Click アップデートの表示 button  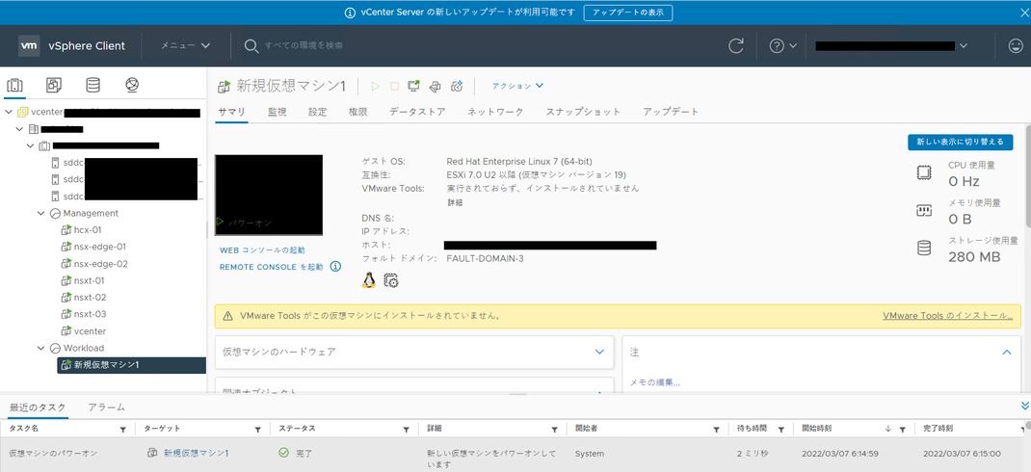click(x=628, y=13)
